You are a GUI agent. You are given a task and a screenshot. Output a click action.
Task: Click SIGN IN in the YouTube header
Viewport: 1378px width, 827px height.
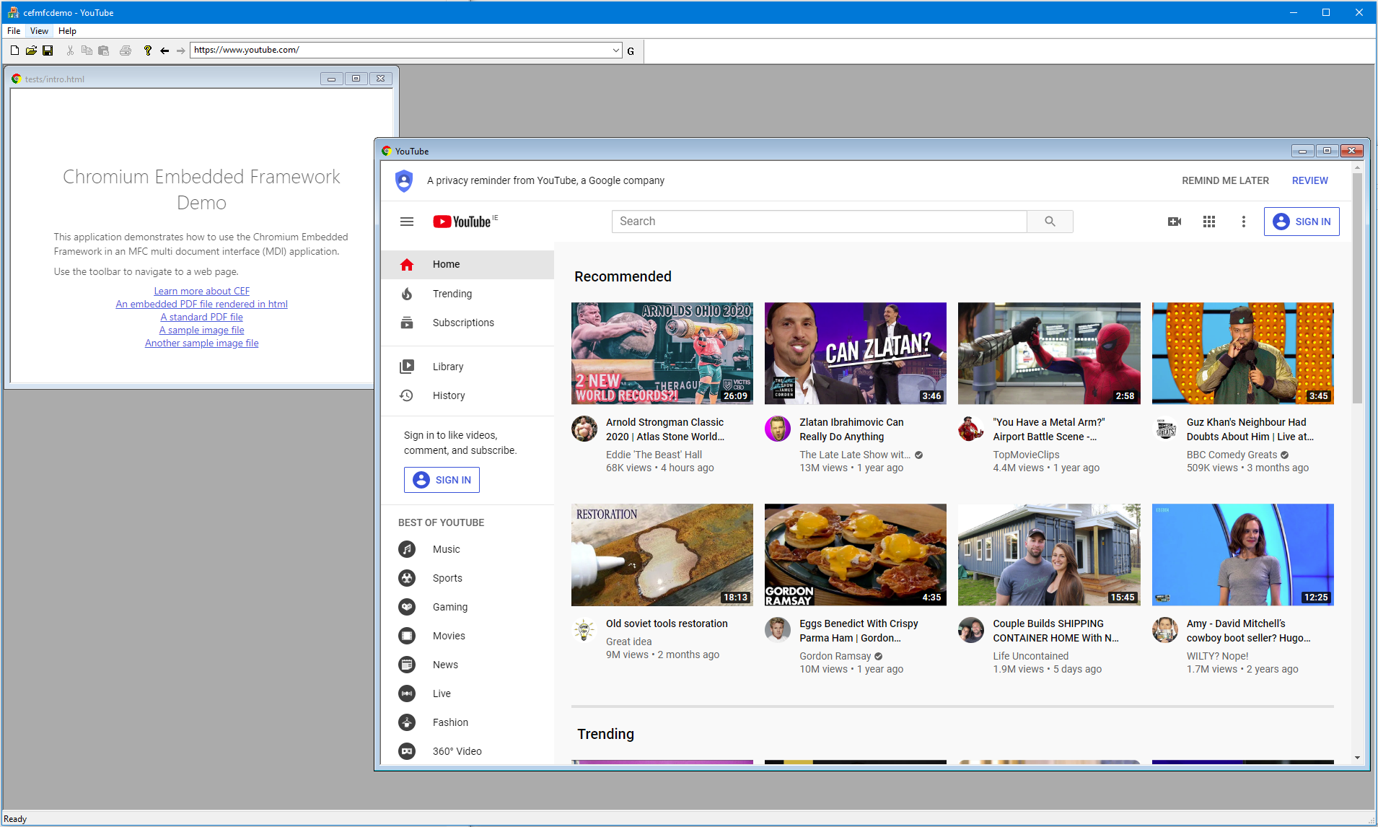click(1302, 222)
